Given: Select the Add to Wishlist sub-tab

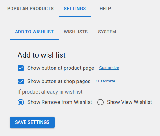Looking at the screenshot, I should pyautogui.click(x=34, y=32).
